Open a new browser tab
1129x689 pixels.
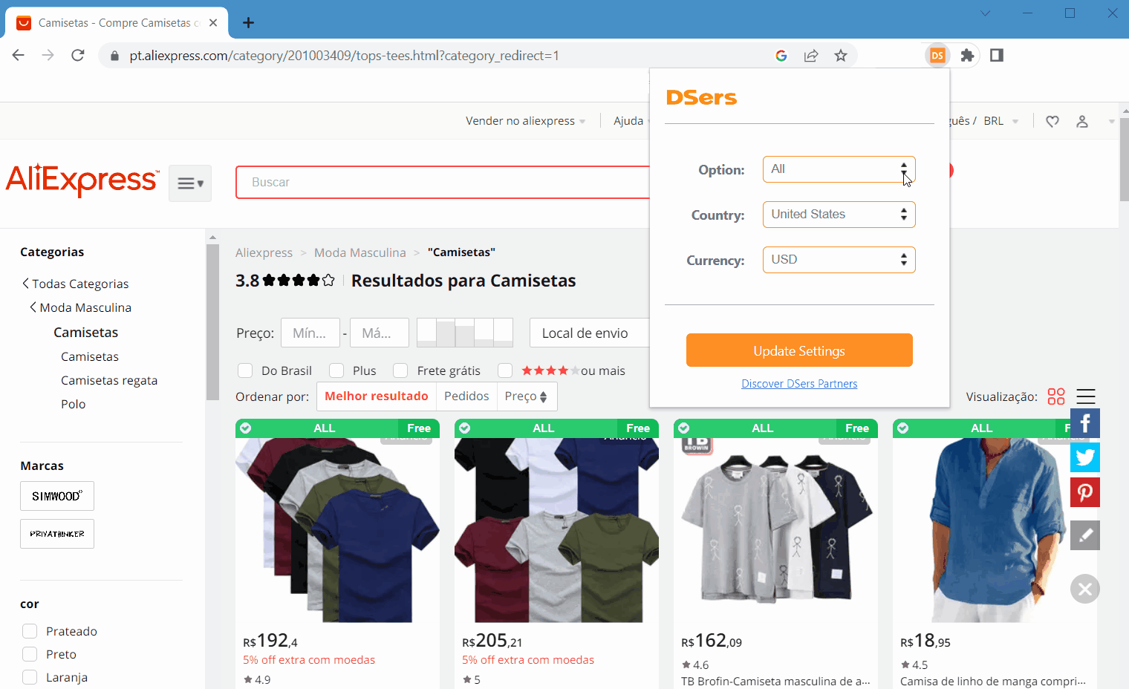pos(248,23)
